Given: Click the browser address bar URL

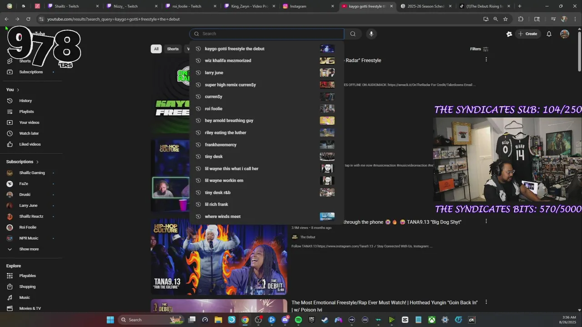Looking at the screenshot, I should [113, 19].
